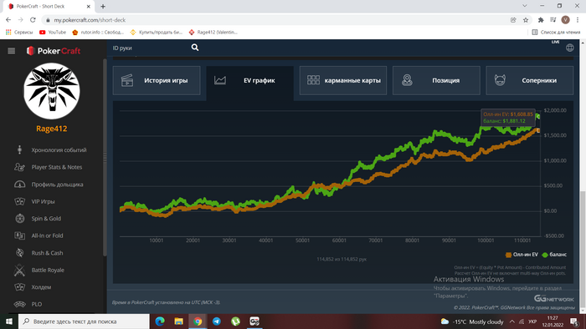Click the PLO cards icon
This screenshot has width=586, height=329.
tap(19, 304)
